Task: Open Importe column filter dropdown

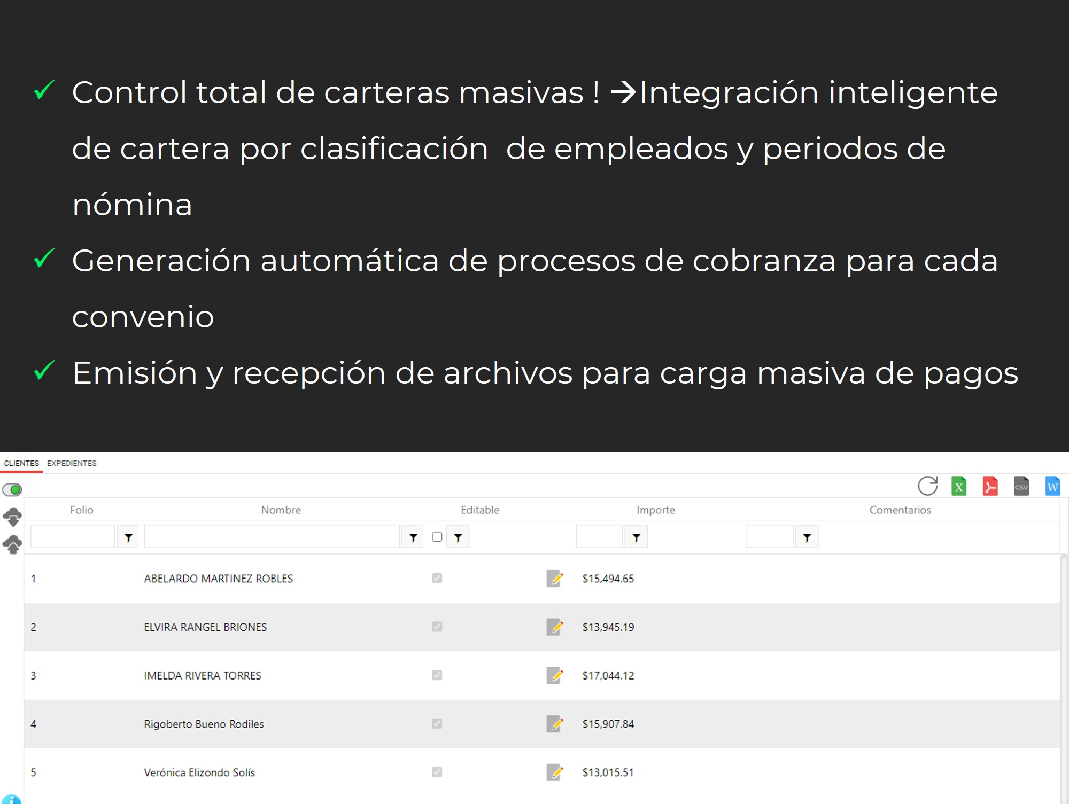Action: point(636,537)
